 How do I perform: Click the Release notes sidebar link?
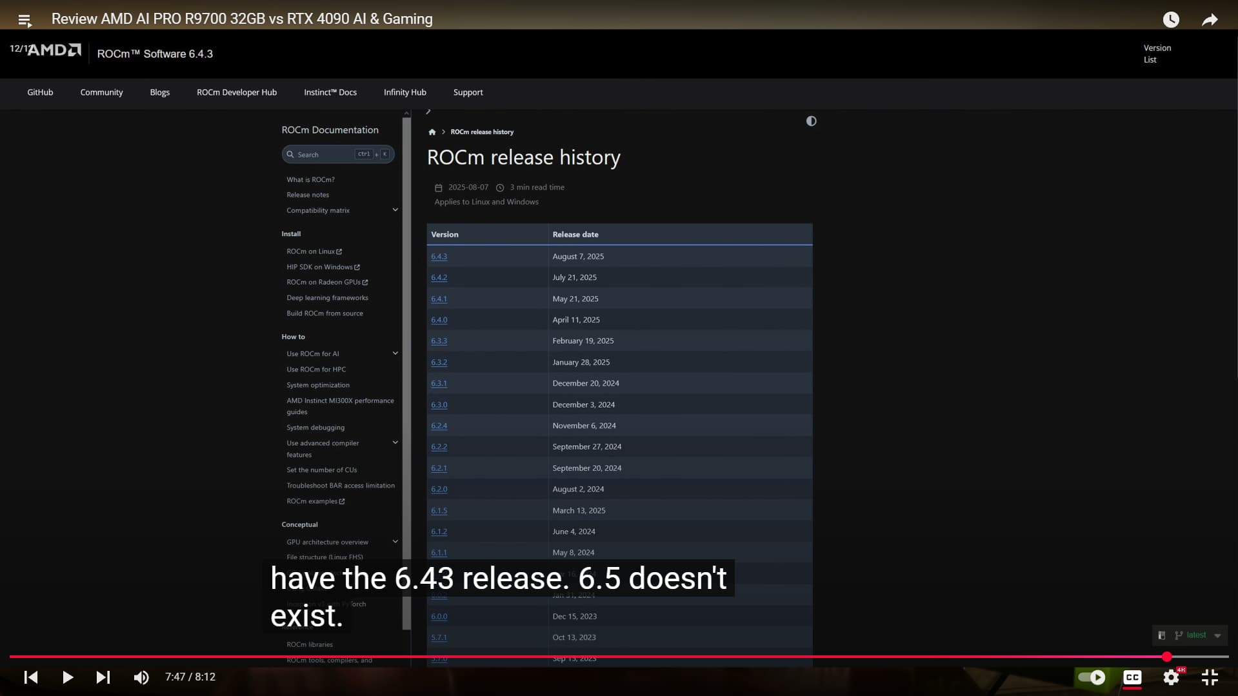pyautogui.click(x=307, y=195)
